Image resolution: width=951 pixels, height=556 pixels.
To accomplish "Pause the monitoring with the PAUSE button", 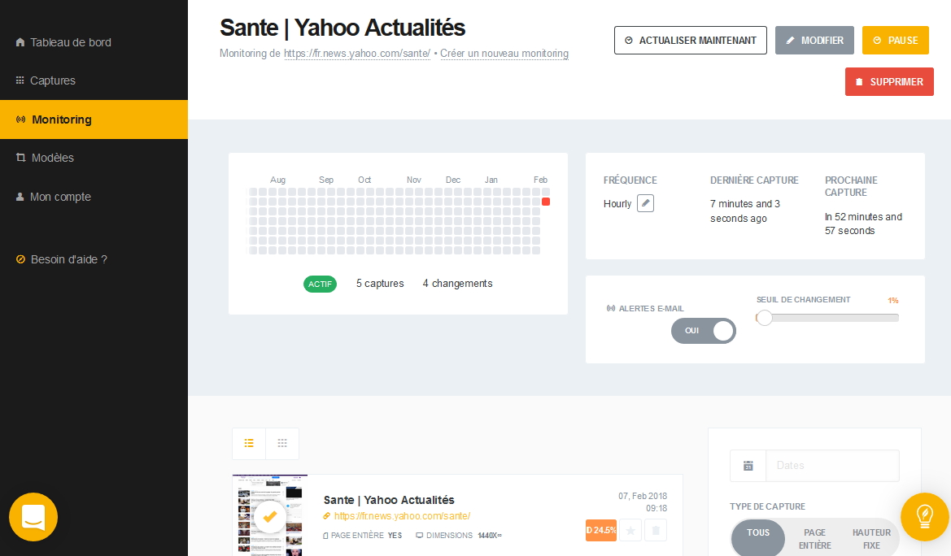I will [x=895, y=41].
